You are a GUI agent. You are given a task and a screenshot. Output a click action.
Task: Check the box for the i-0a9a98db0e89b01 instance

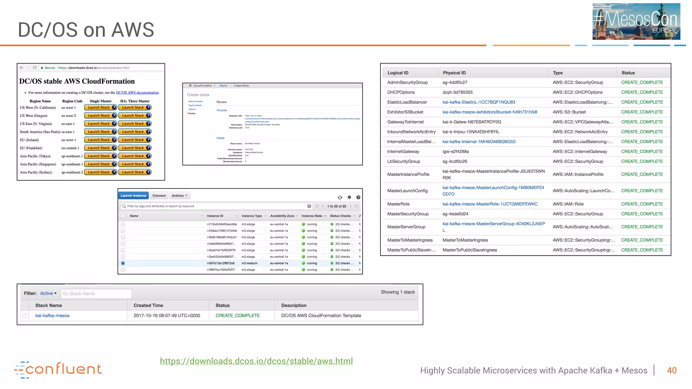[x=123, y=244]
